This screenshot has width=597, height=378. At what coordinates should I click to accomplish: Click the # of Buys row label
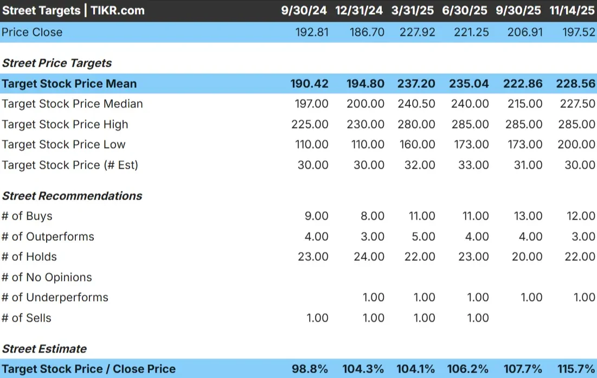coord(27,216)
